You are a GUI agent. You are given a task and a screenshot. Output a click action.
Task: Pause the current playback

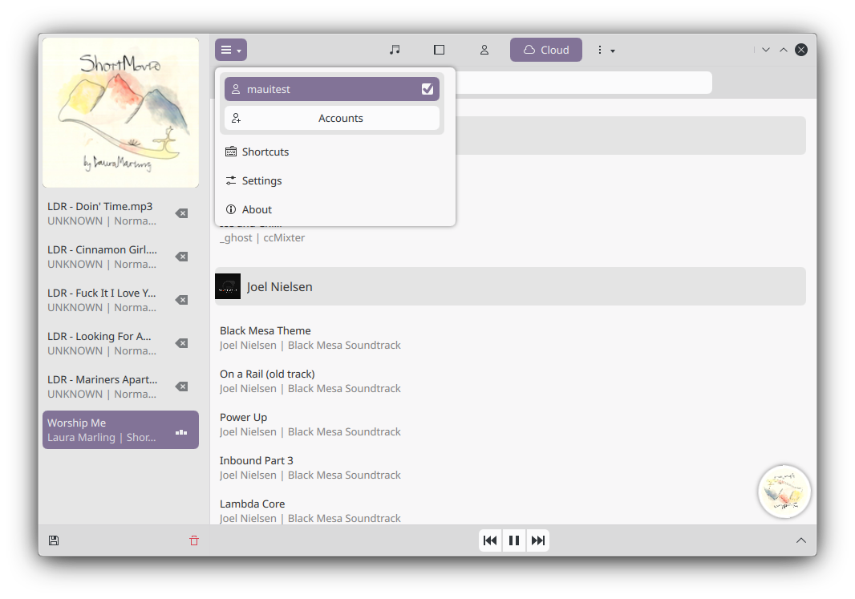tap(514, 540)
